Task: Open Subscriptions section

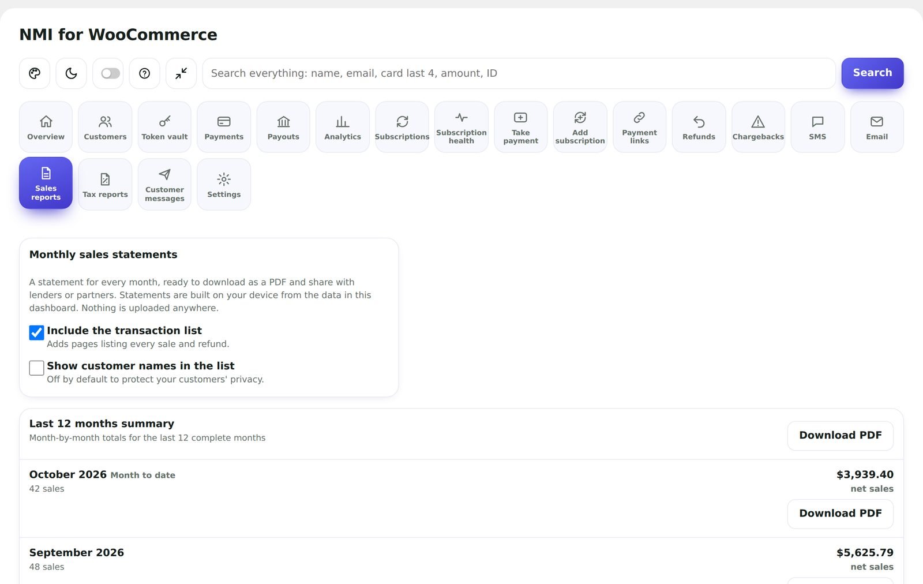Action: [402, 127]
